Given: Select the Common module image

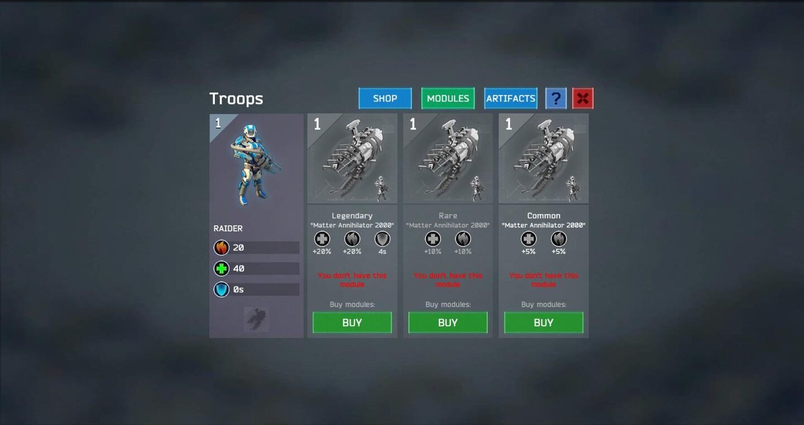Looking at the screenshot, I should (x=544, y=158).
